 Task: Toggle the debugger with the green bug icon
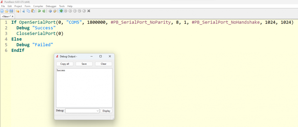[x=61, y=11]
